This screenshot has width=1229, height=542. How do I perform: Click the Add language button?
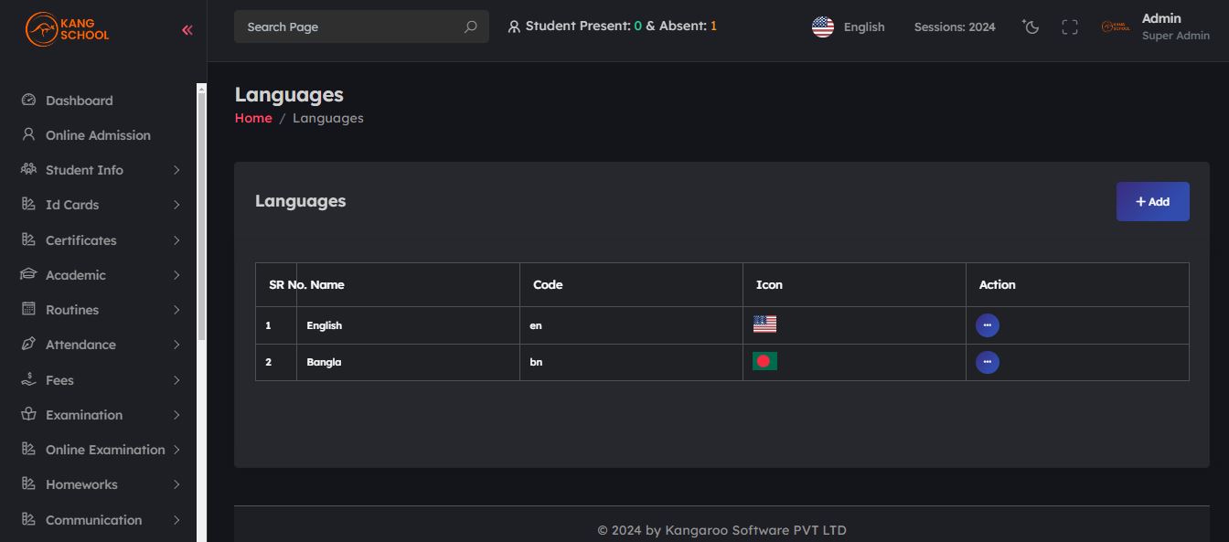pos(1152,201)
